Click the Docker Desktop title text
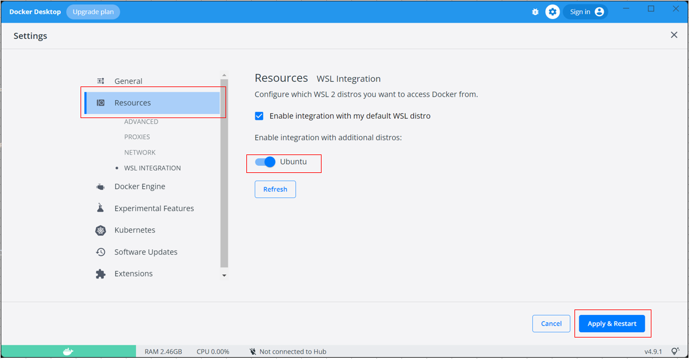The width and height of the screenshot is (689, 359). (35, 12)
